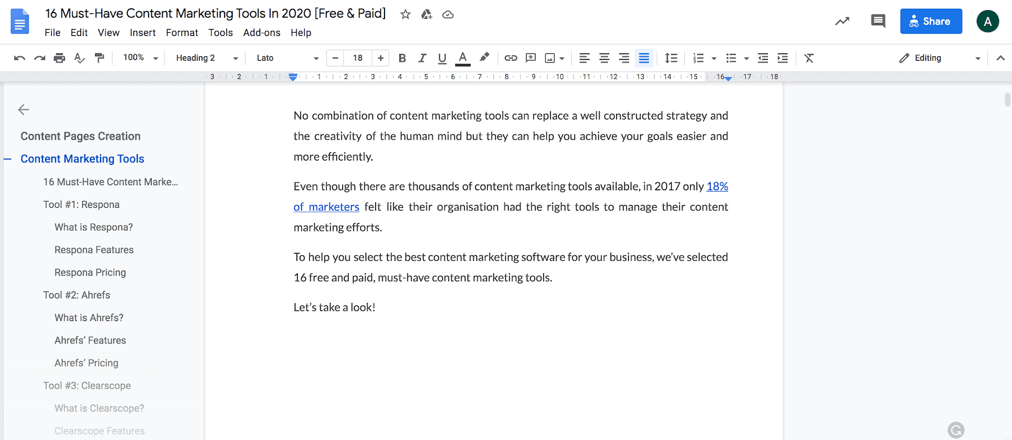Open bulleted list style dropdown arrow

(746, 58)
